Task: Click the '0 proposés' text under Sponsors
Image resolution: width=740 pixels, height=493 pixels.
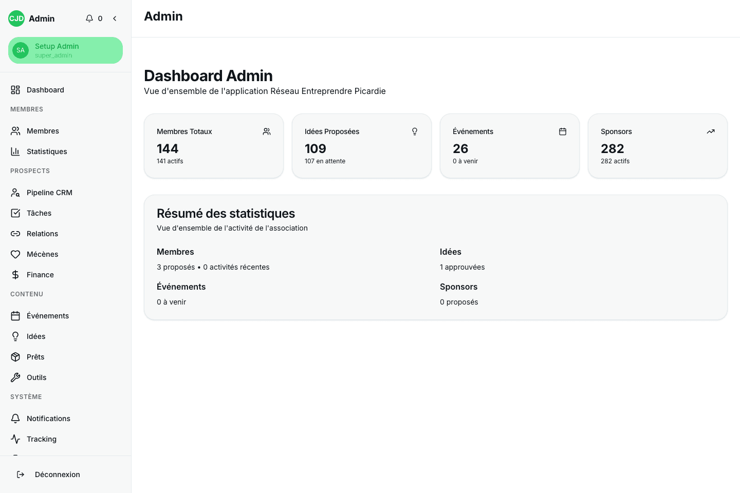Action: [x=459, y=302]
